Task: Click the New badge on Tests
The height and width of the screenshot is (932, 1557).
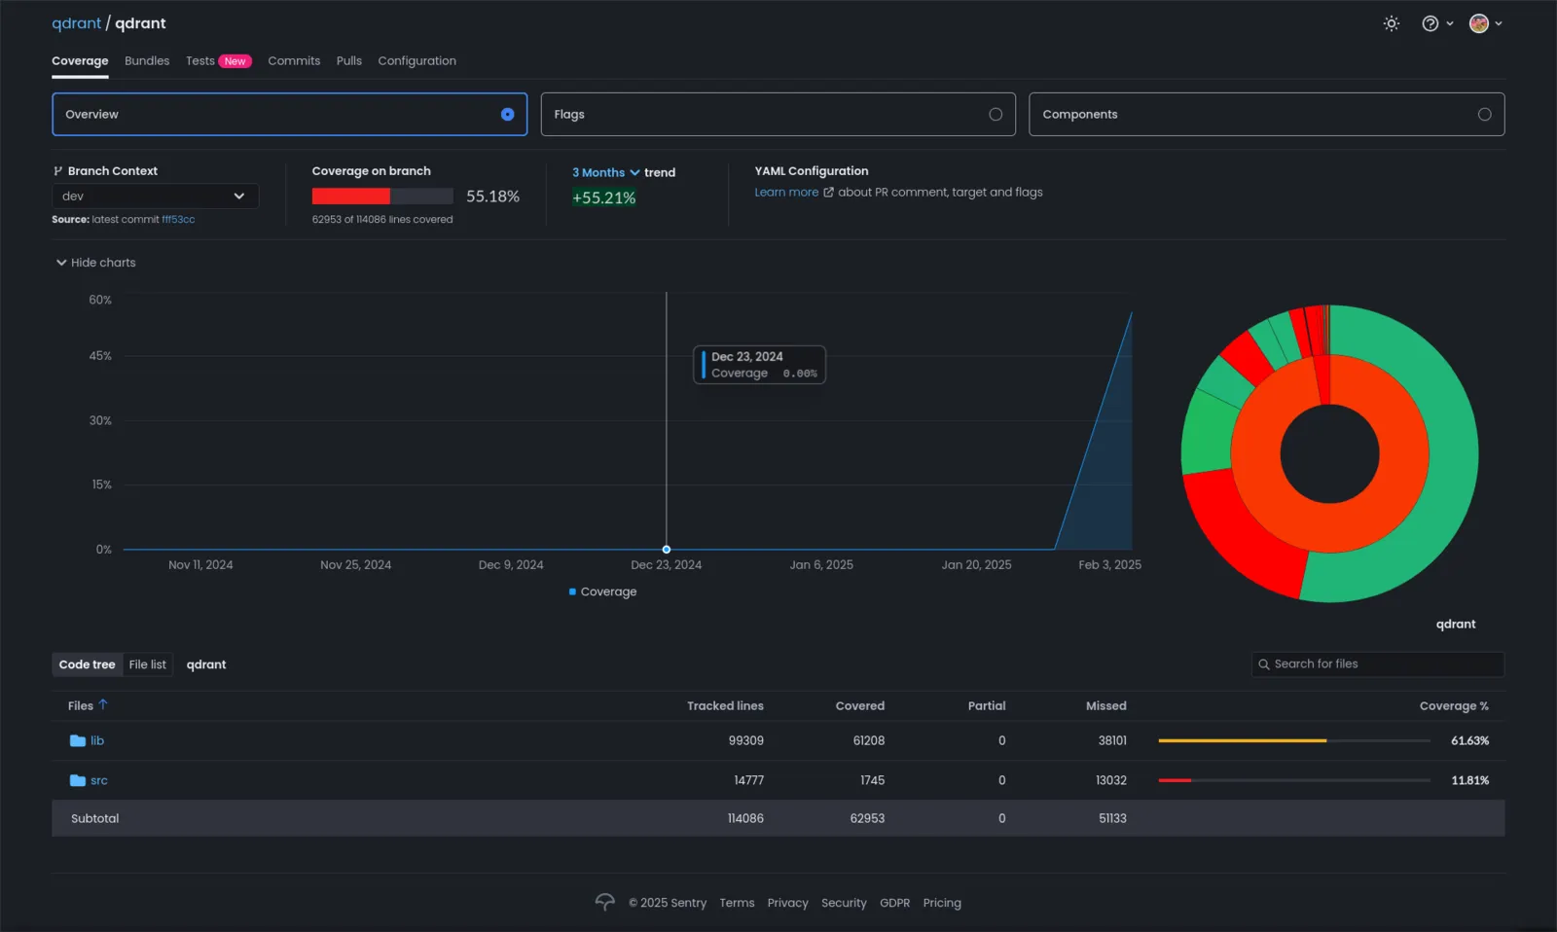Action: (x=235, y=61)
